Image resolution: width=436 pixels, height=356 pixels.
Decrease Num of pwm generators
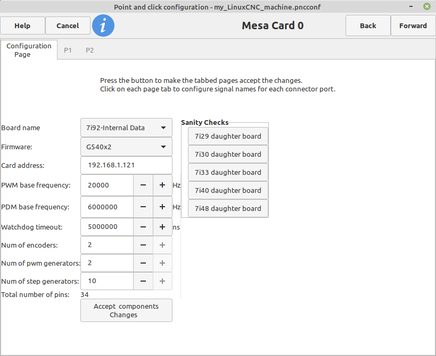click(x=143, y=263)
